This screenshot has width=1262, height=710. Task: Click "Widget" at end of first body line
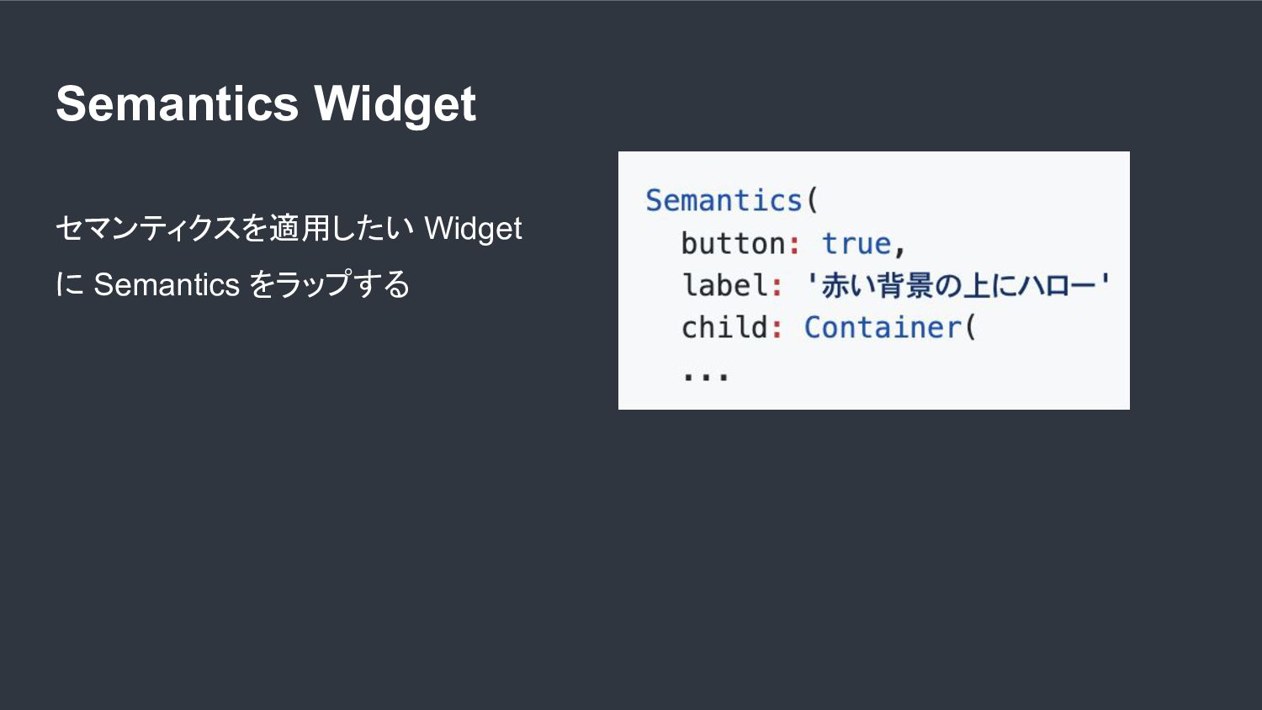pos(473,229)
